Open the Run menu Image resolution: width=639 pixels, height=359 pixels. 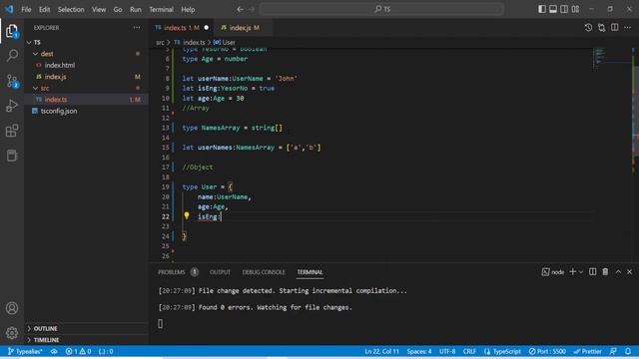[136, 9]
